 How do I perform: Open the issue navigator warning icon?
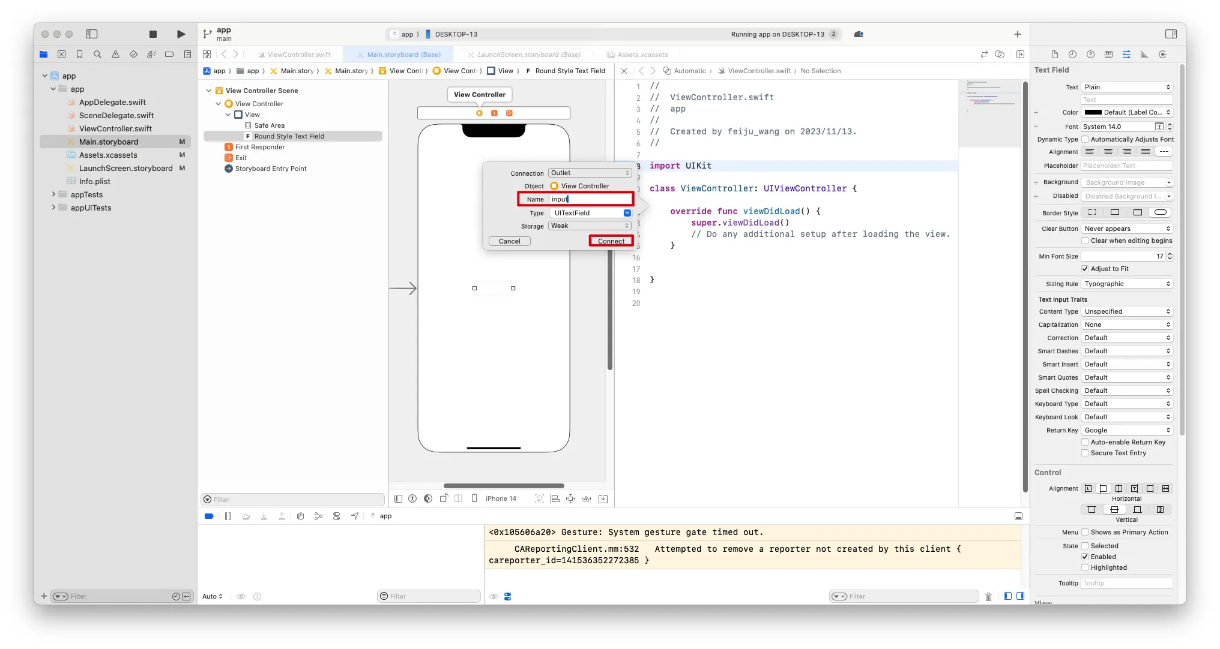[115, 55]
